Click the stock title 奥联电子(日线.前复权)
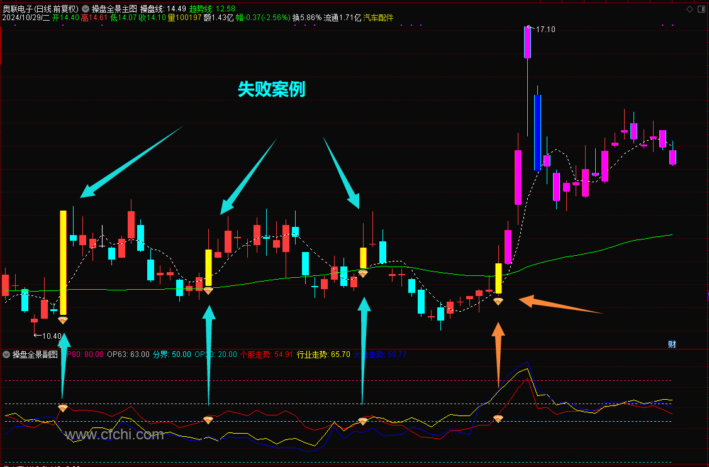709x467 pixels. pos(41,9)
